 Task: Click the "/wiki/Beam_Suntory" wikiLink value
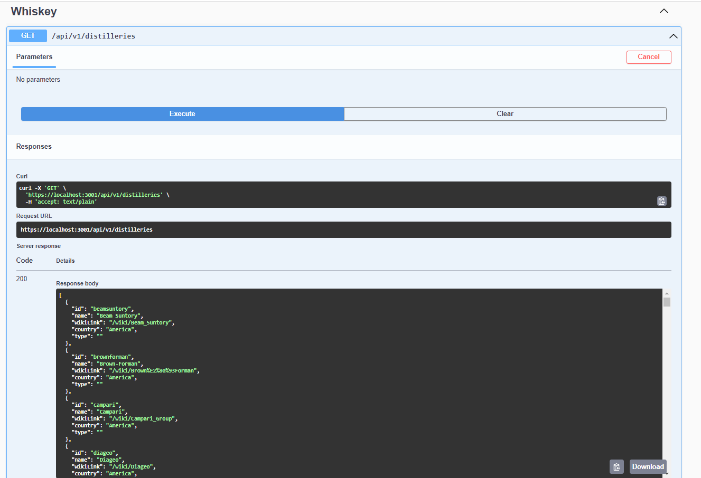click(x=142, y=323)
